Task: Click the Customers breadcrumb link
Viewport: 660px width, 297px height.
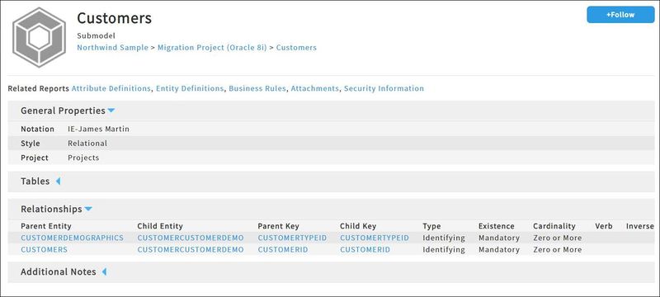Action: click(x=296, y=48)
